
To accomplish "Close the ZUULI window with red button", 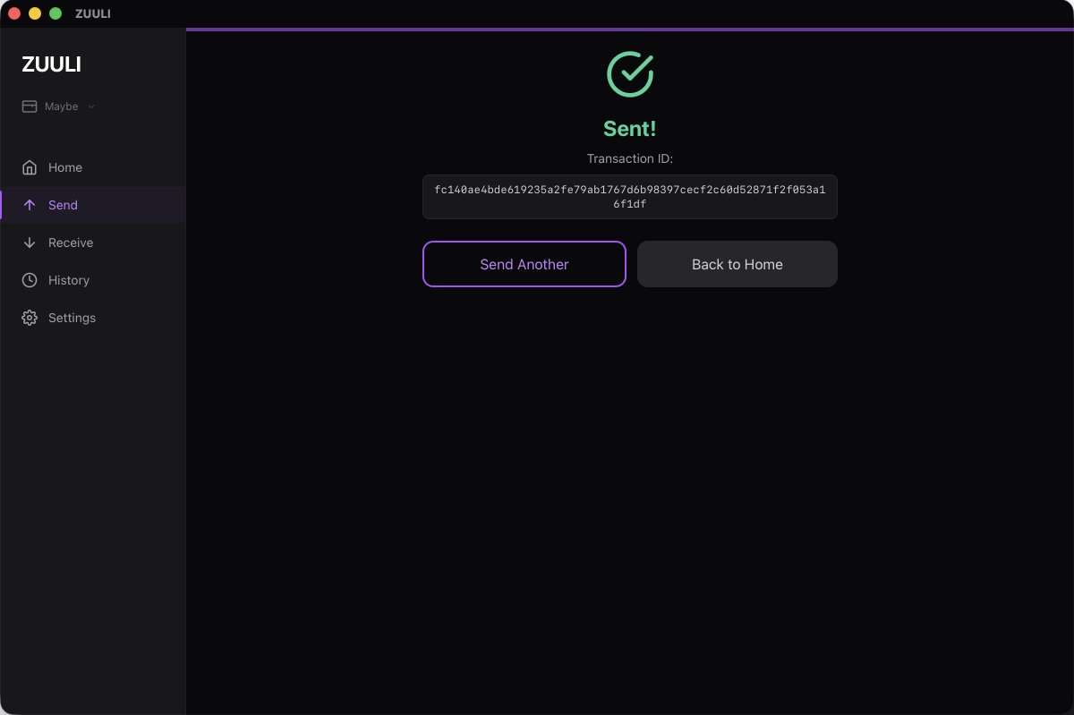I will pyautogui.click(x=14, y=13).
